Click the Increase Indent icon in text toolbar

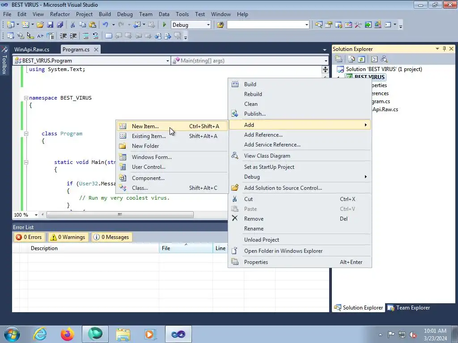73,36
